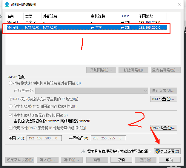The image size is (186, 168).
Task: Click the globe icon in title bar
Action: coord(7,4)
